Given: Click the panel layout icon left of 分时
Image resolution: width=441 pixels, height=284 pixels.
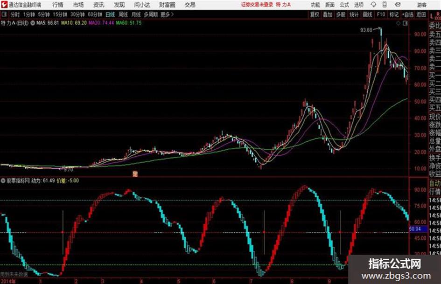Looking at the screenshot, I should pos(4,14).
